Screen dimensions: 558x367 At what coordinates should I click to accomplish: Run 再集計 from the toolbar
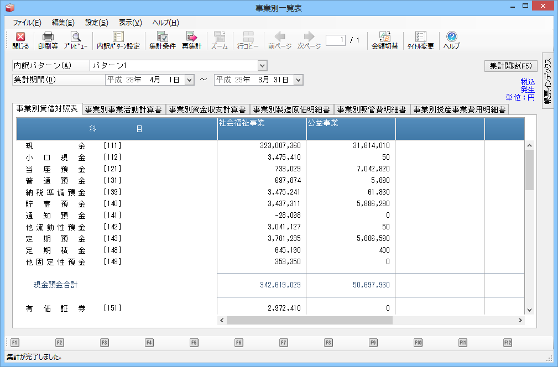[x=191, y=37]
